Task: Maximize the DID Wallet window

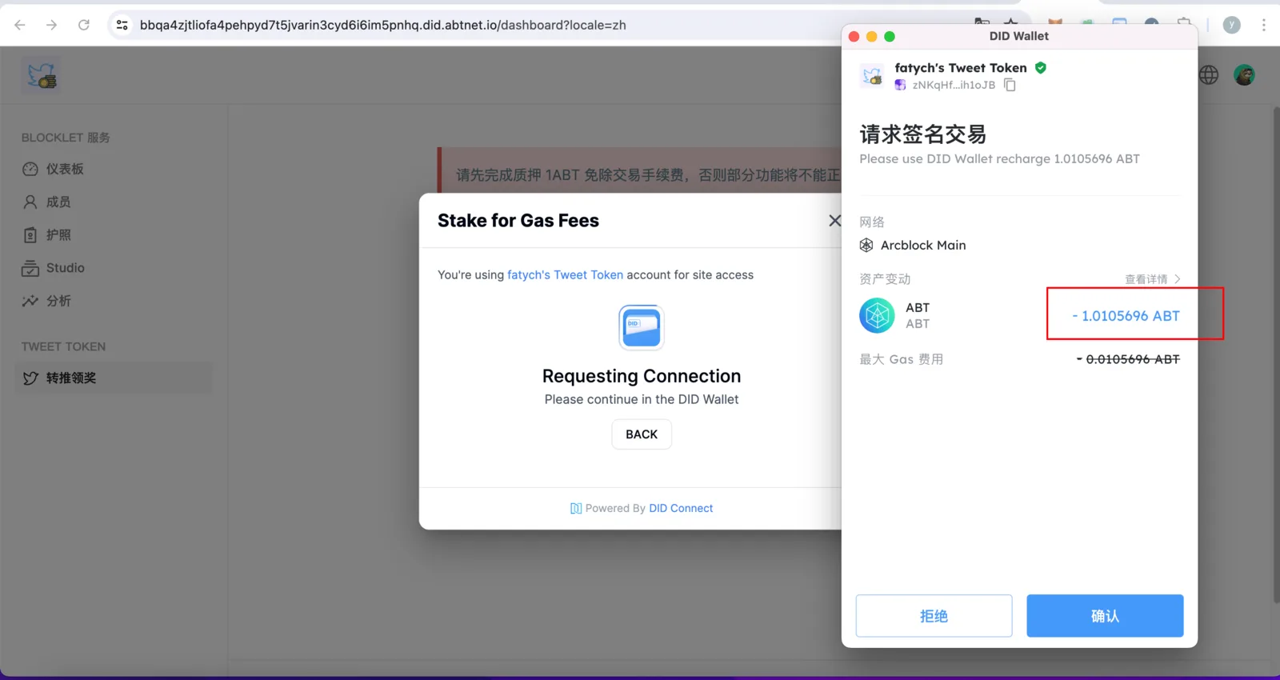Action: pyautogui.click(x=890, y=37)
